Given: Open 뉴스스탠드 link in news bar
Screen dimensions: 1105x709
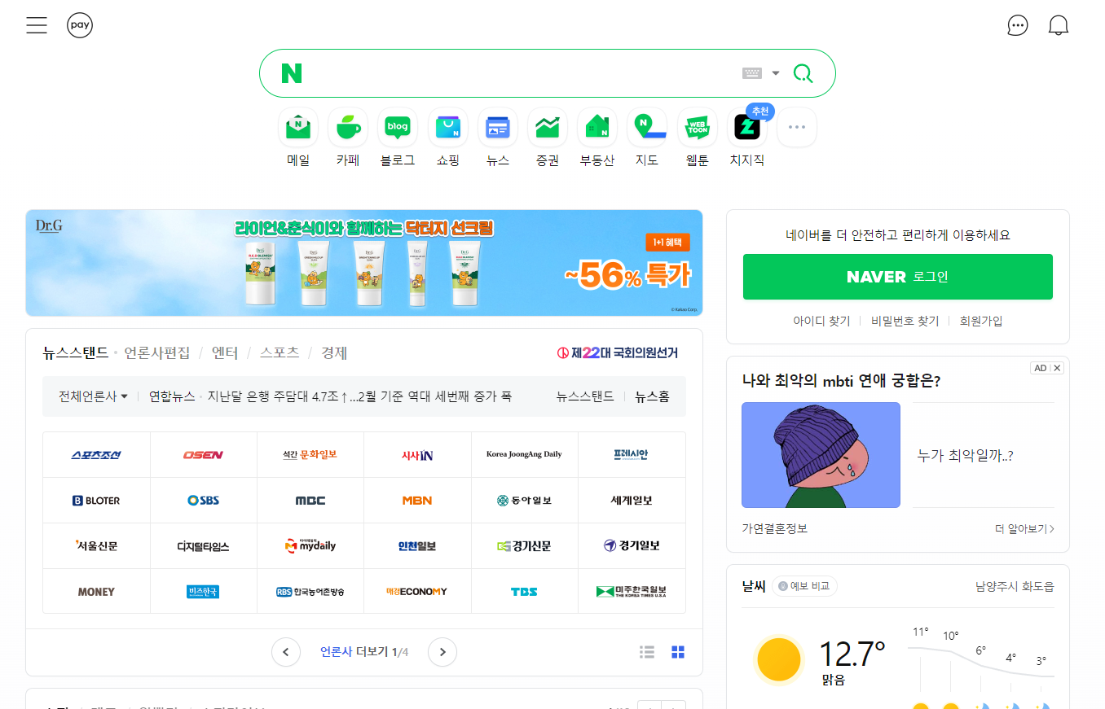Looking at the screenshot, I should [x=585, y=396].
